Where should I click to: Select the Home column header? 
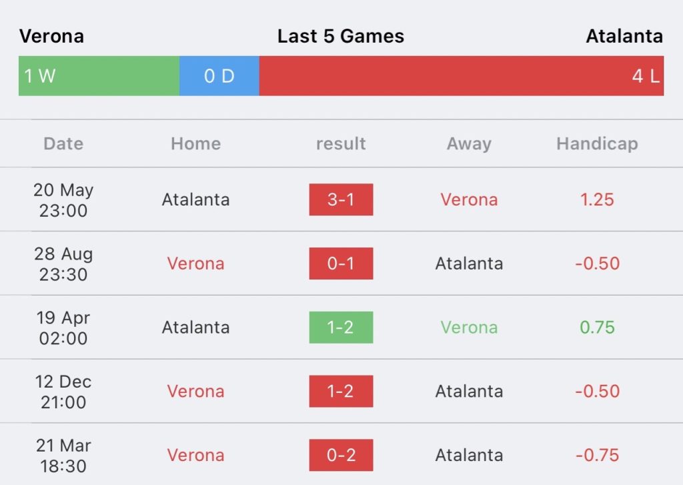point(195,144)
